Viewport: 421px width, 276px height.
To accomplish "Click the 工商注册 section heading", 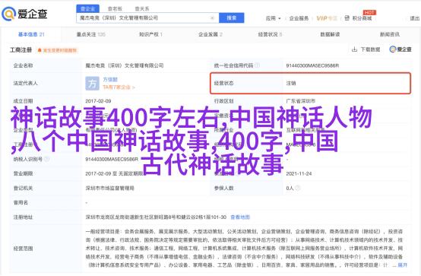I will click(21, 50).
